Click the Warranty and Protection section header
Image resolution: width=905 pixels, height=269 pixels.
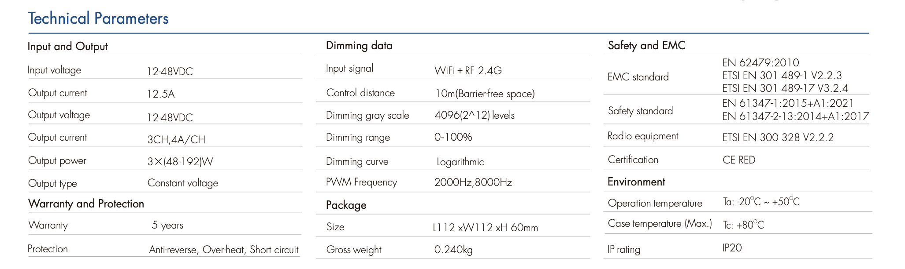click(86, 204)
